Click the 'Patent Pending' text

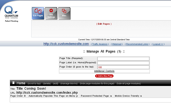coord(11,21)
